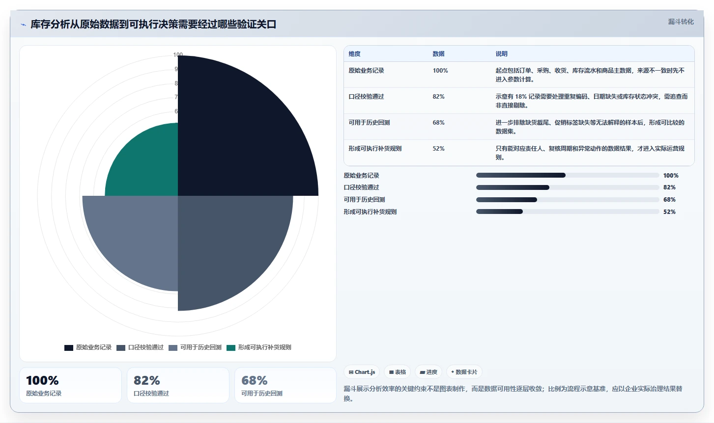Click the 维度 column header
The width and height of the screenshot is (714, 423).
click(x=354, y=54)
